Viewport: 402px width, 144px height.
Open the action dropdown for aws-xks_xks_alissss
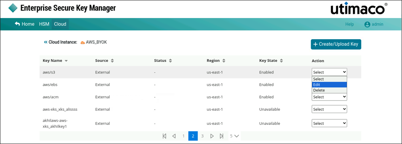(330, 109)
